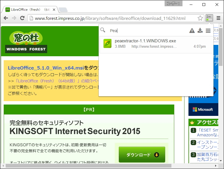Image resolution: width=224 pixels, height=169 pixels.
Task: Maximize the browser window
Action: pos(204,5)
